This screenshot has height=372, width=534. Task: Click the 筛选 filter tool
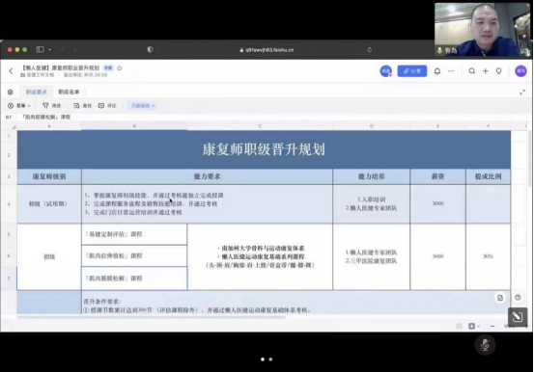tap(52, 106)
